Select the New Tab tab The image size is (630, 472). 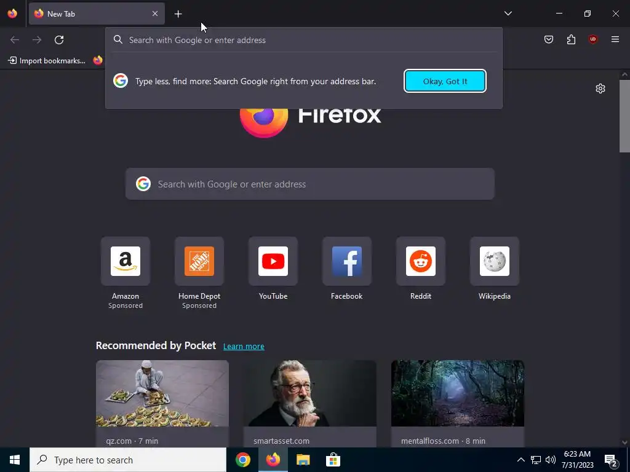click(x=97, y=14)
